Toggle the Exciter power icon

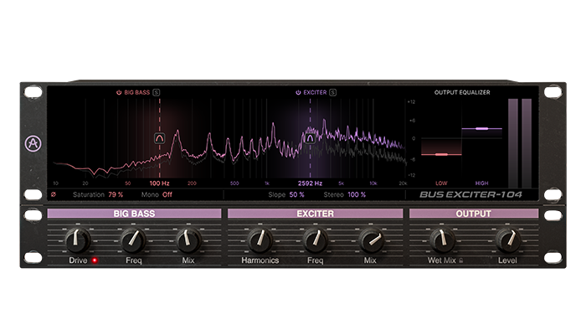298,92
